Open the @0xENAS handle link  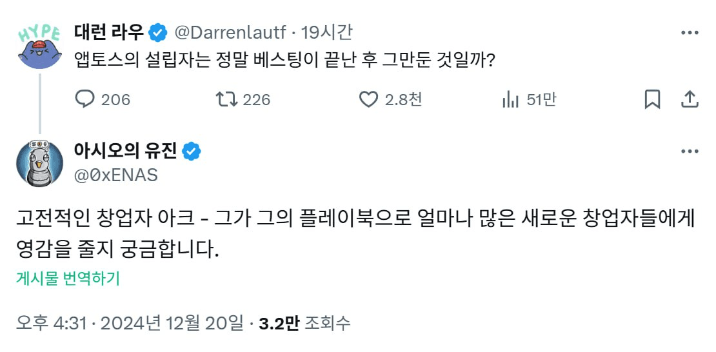click(117, 175)
